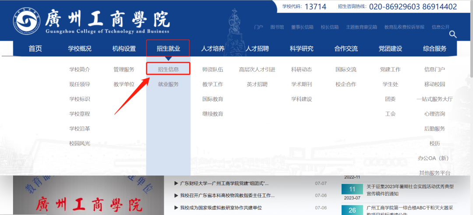473x215 pixels.
Task: Open the 首页 menu
Action: click(35, 49)
